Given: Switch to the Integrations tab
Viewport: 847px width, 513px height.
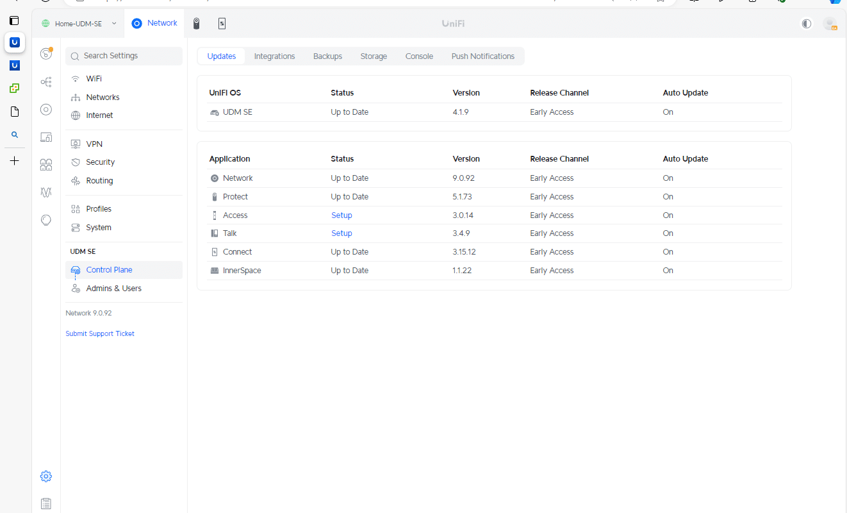Looking at the screenshot, I should point(274,56).
